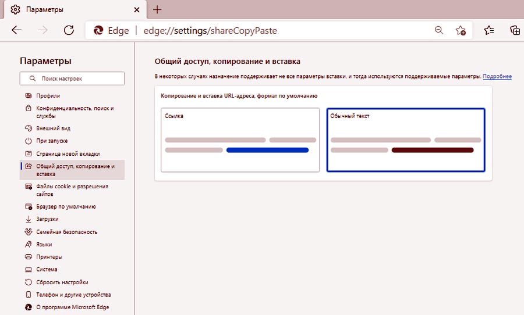Click the Копирование и вставка URL-адреса label

239,96
